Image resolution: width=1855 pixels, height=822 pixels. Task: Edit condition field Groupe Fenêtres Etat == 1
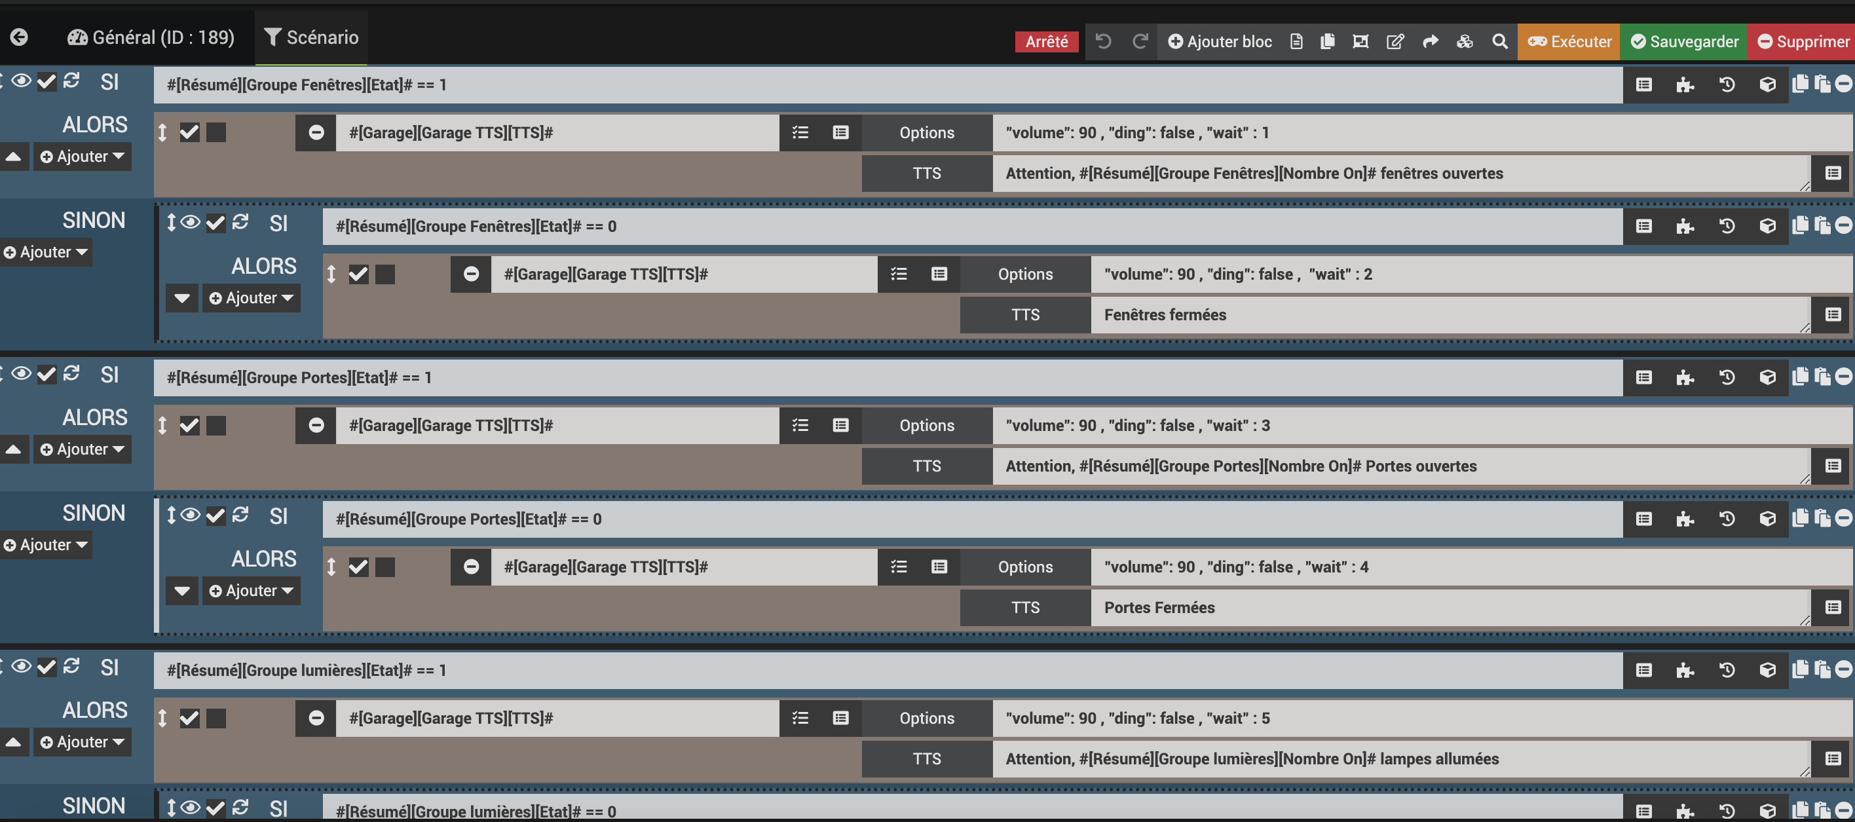tap(887, 85)
